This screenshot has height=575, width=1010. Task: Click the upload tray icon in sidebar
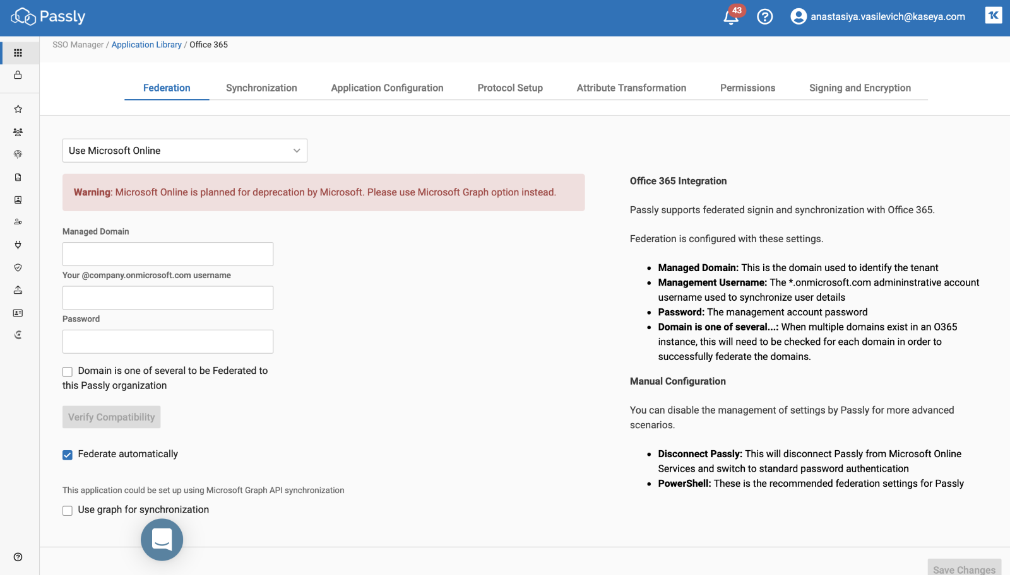point(18,290)
